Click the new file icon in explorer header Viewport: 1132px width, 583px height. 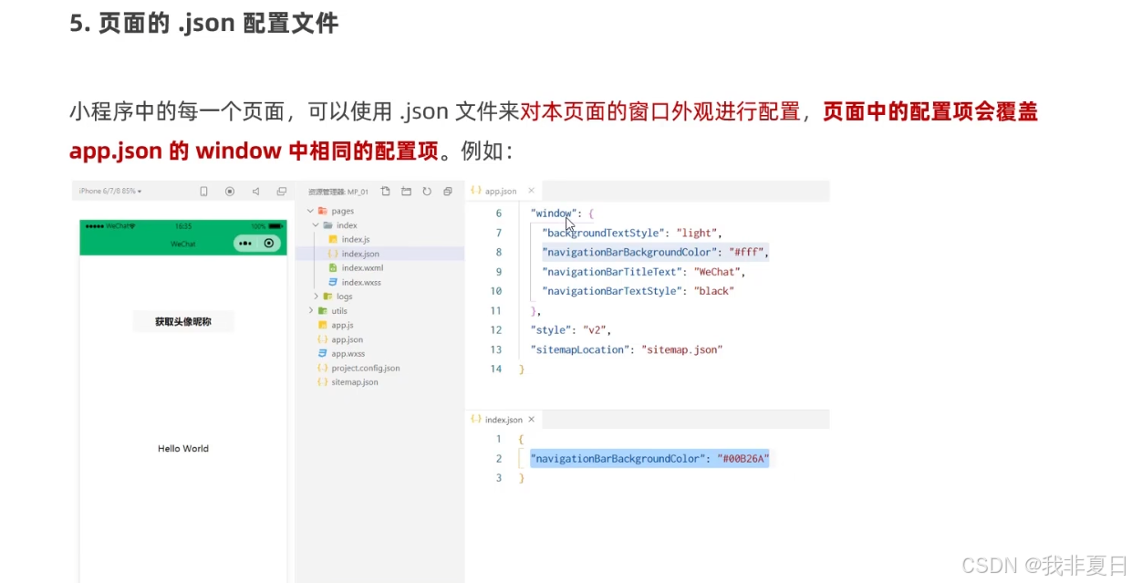click(385, 192)
